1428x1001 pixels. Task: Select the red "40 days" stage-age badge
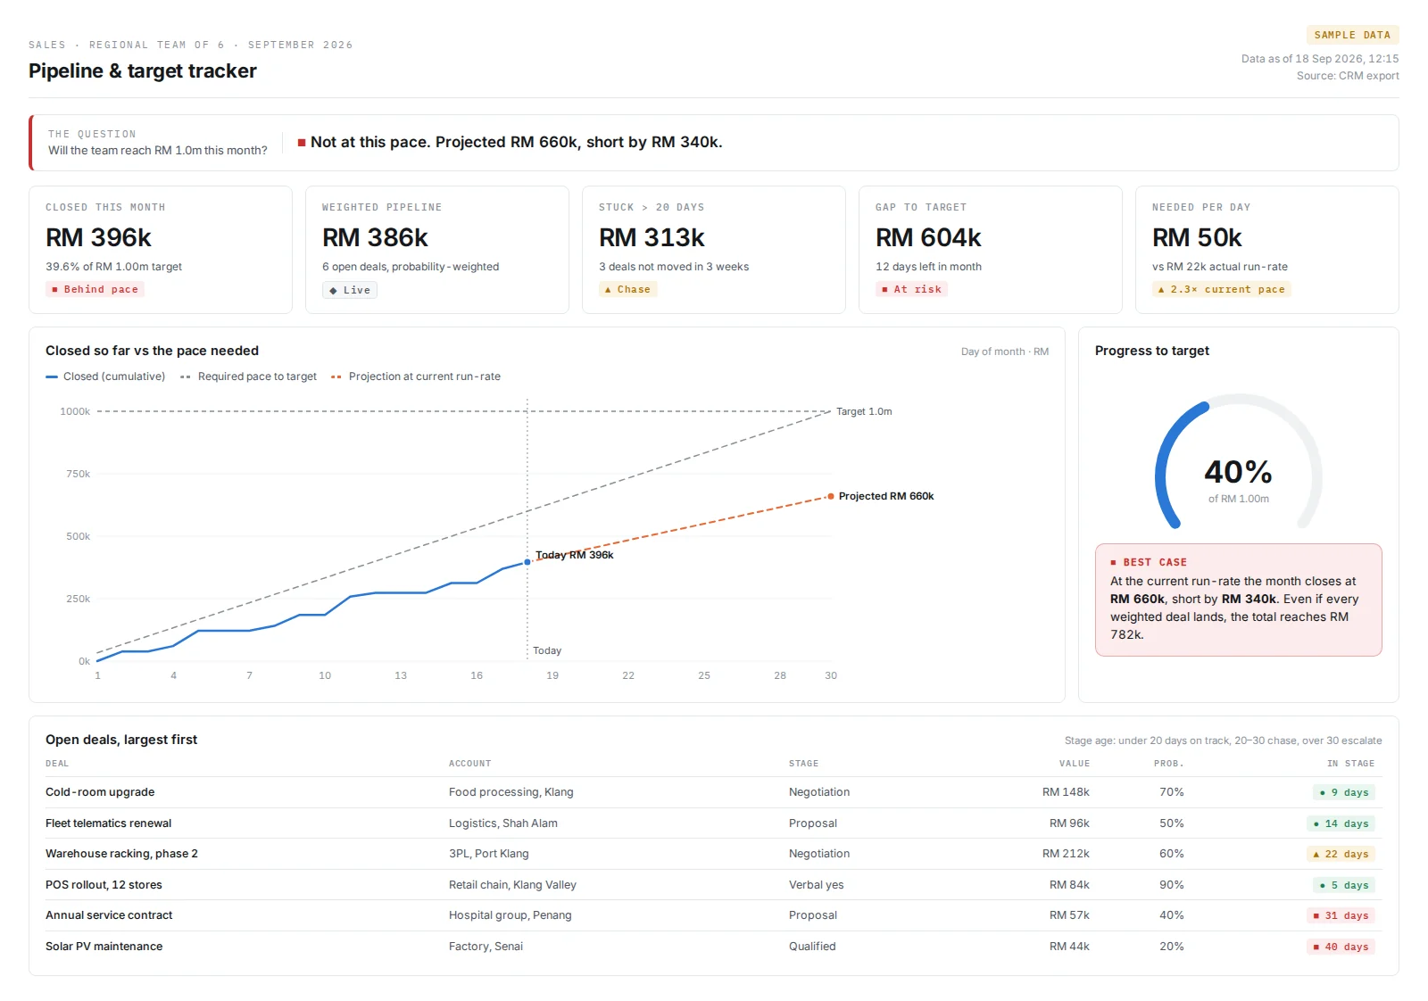pyautogui.click(x=1341, y=947)
